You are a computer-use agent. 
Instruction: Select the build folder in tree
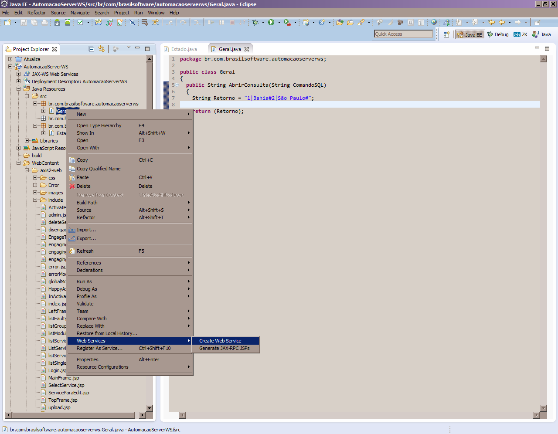tap(37, 156)
